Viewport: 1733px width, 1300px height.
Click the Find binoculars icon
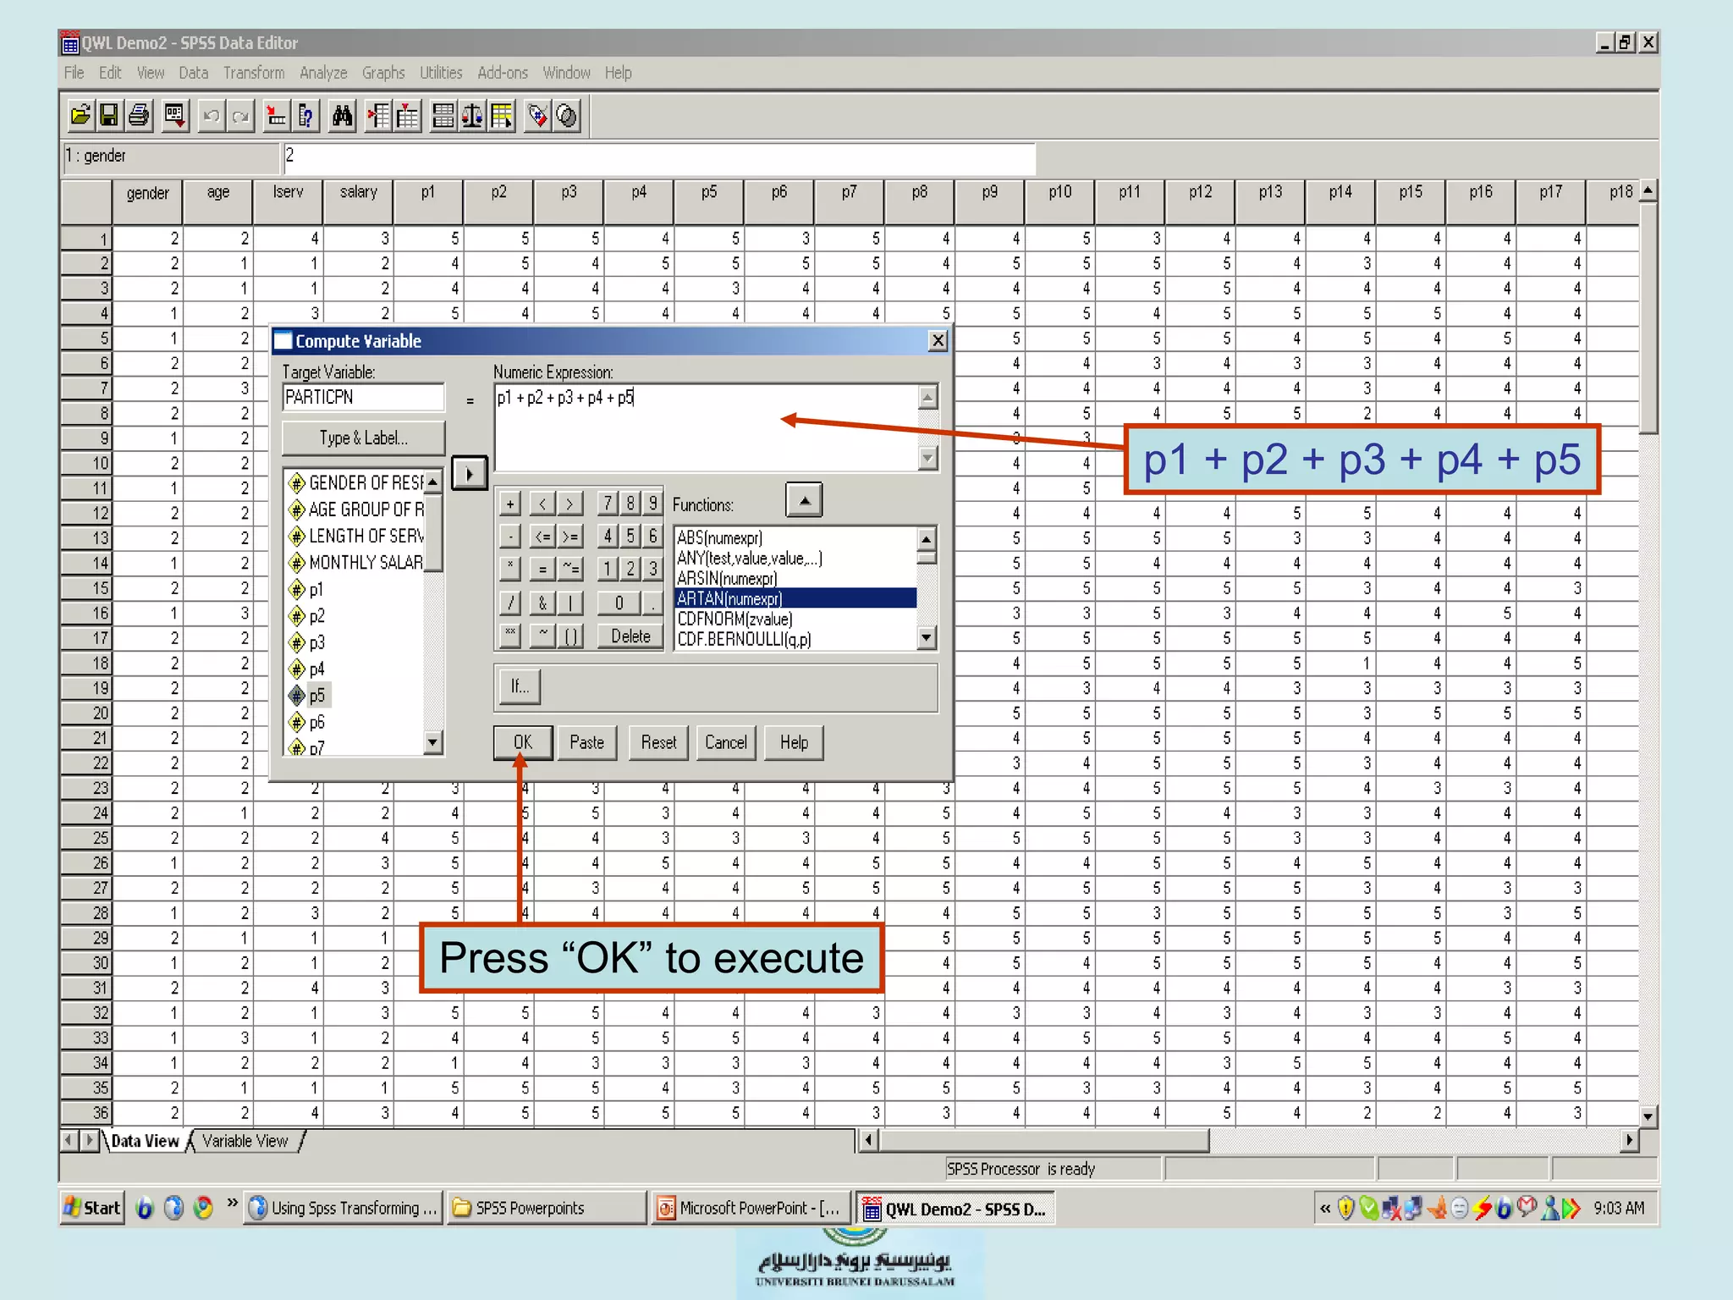[x=342, y=115]
